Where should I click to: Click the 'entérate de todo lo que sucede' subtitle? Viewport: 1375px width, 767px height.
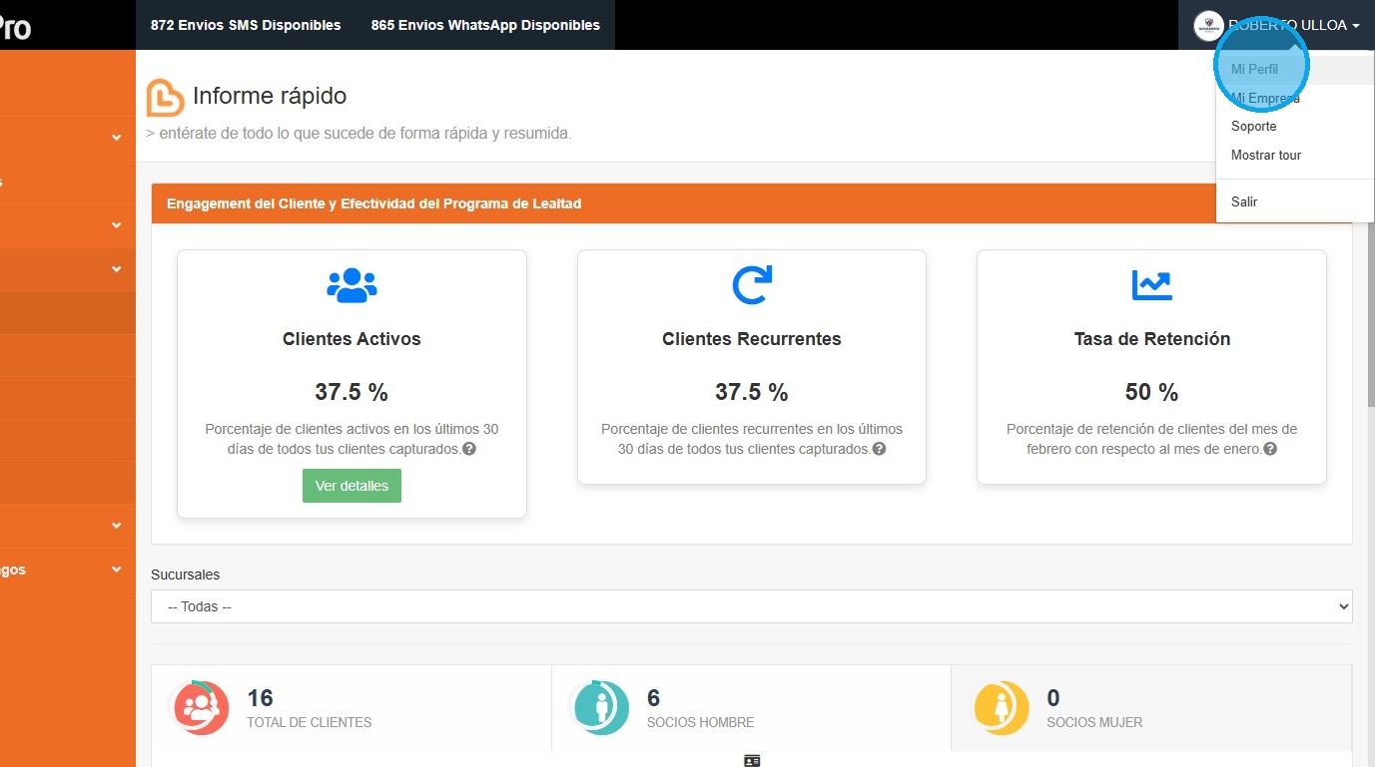pyautogui.click(x=359, y=133)
